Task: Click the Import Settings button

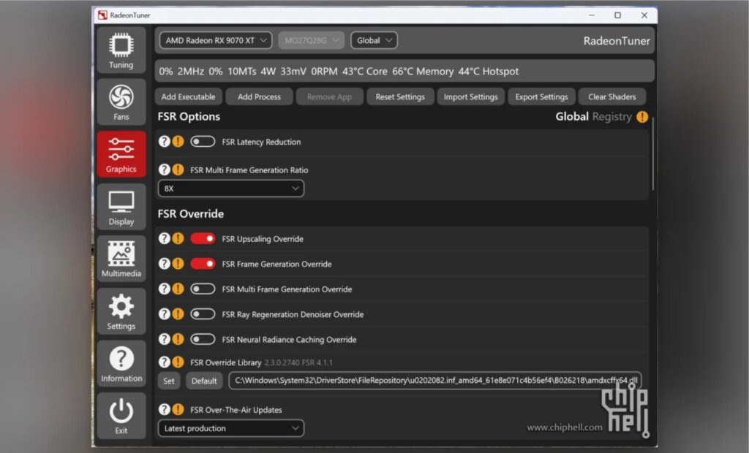Action: point(470,97)
